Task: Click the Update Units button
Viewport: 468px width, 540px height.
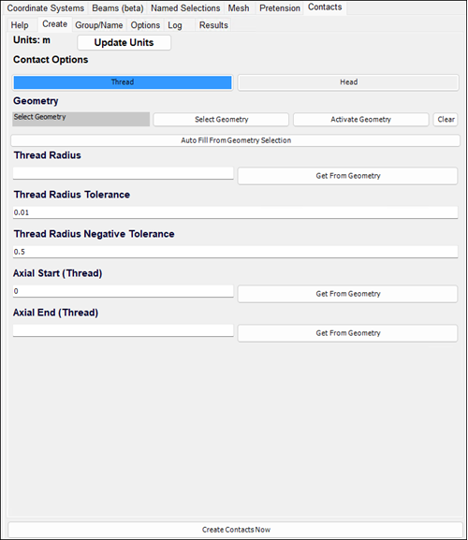Action: [x=124, y=42]
